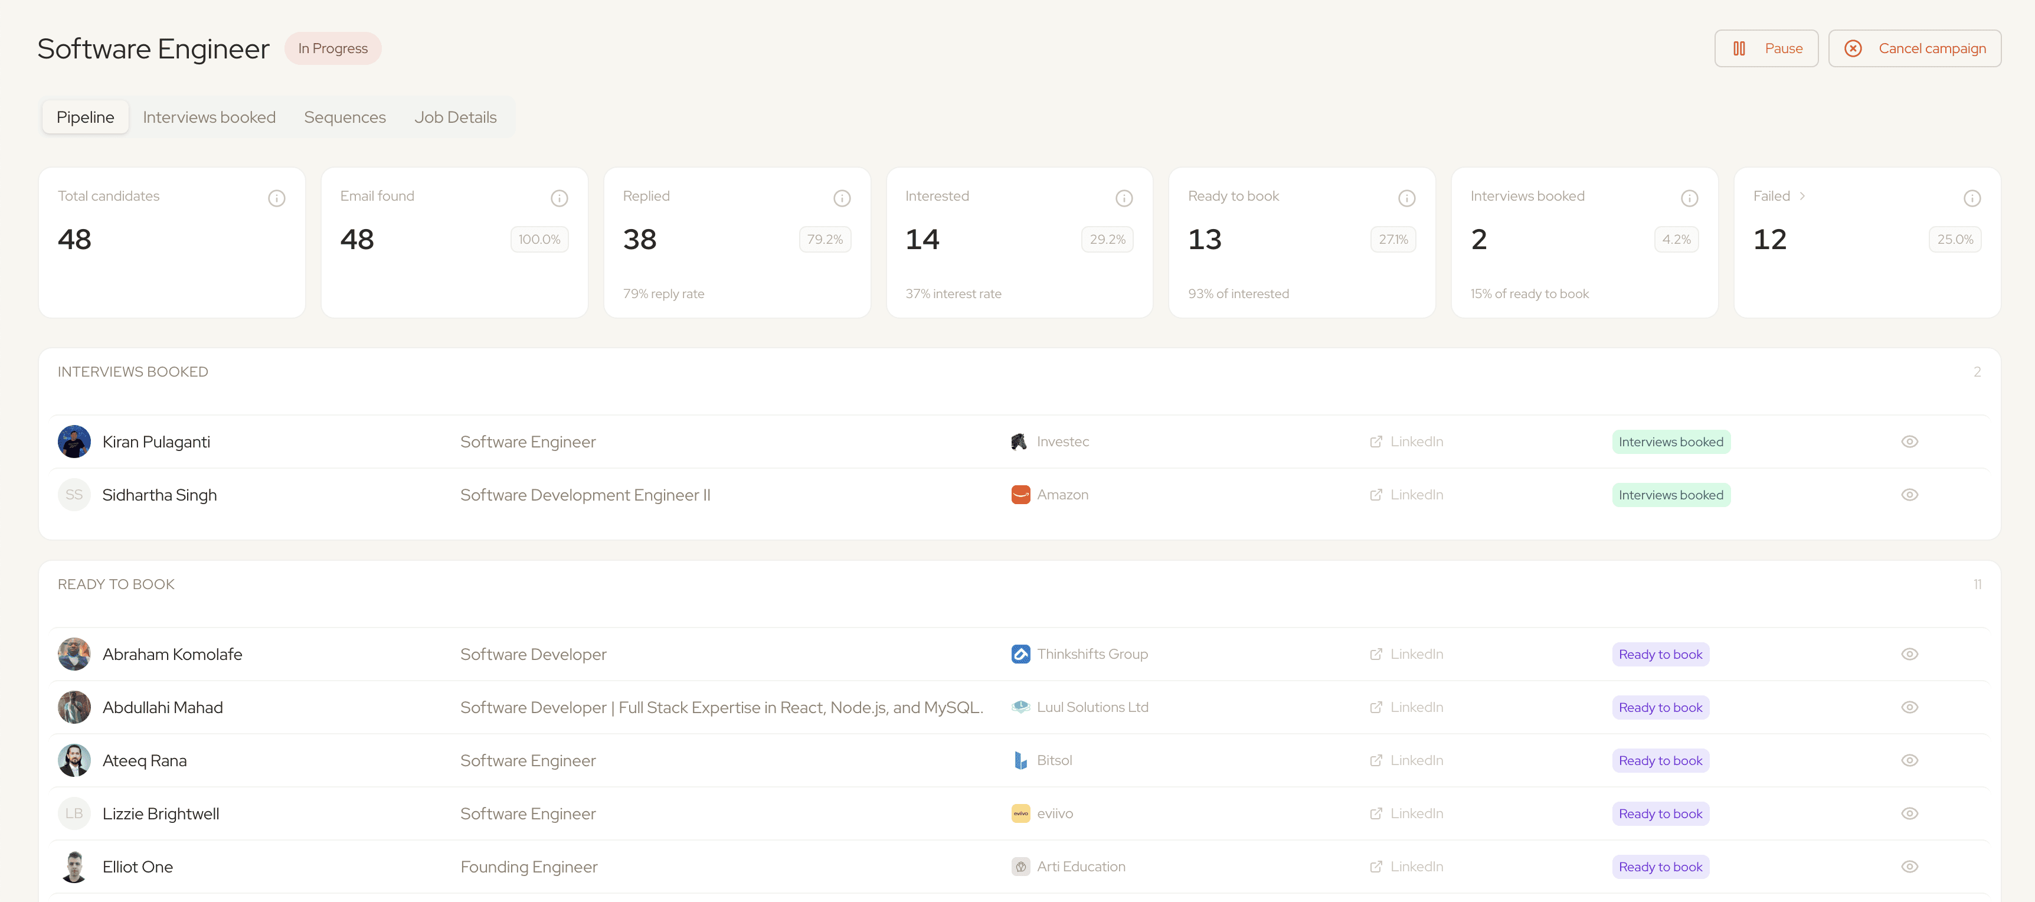Open the Ready to book badge for Abraham Komolafe

click(x=1660, y=654)
